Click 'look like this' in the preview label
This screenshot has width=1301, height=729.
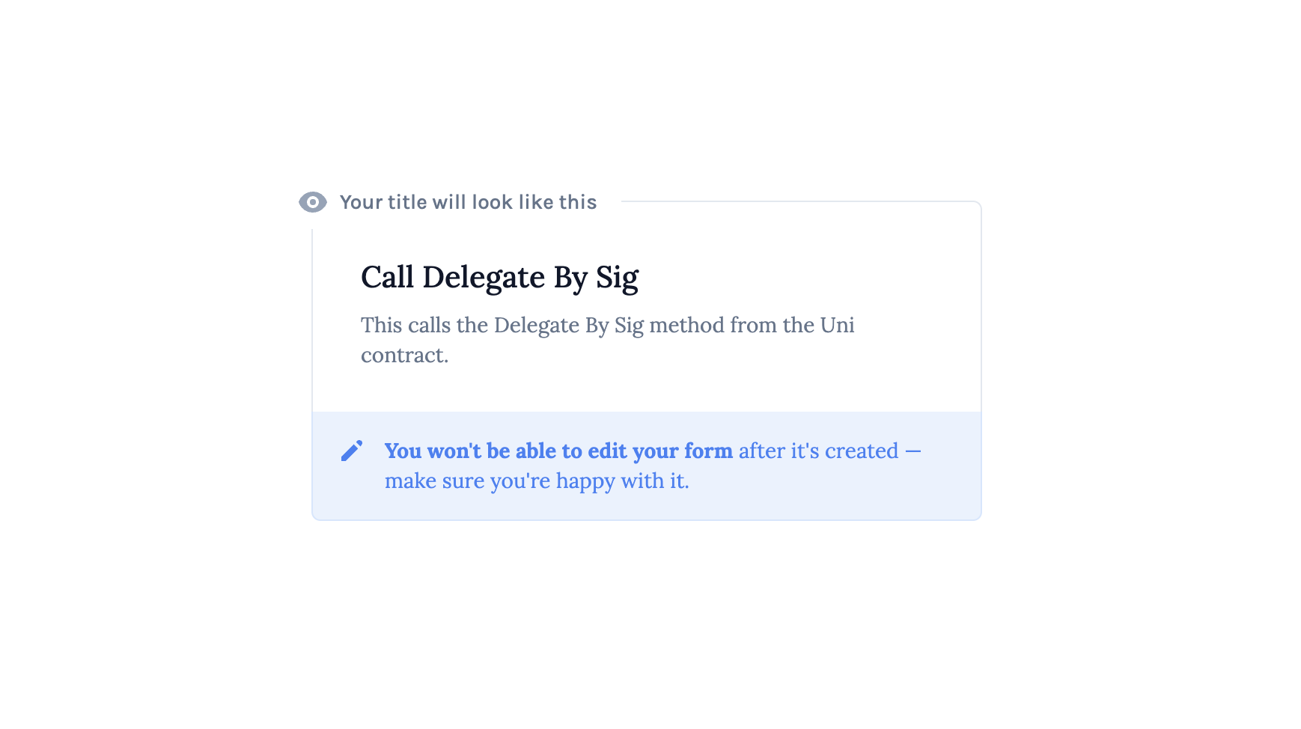(534, 202)
